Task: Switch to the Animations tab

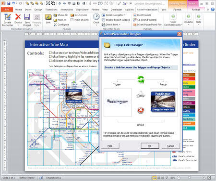Action: pos(67,10)
